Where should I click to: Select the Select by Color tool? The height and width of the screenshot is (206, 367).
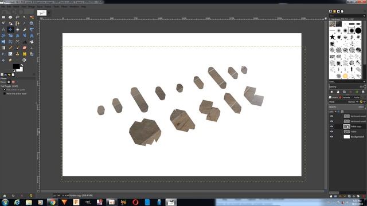tap(32, 17)
